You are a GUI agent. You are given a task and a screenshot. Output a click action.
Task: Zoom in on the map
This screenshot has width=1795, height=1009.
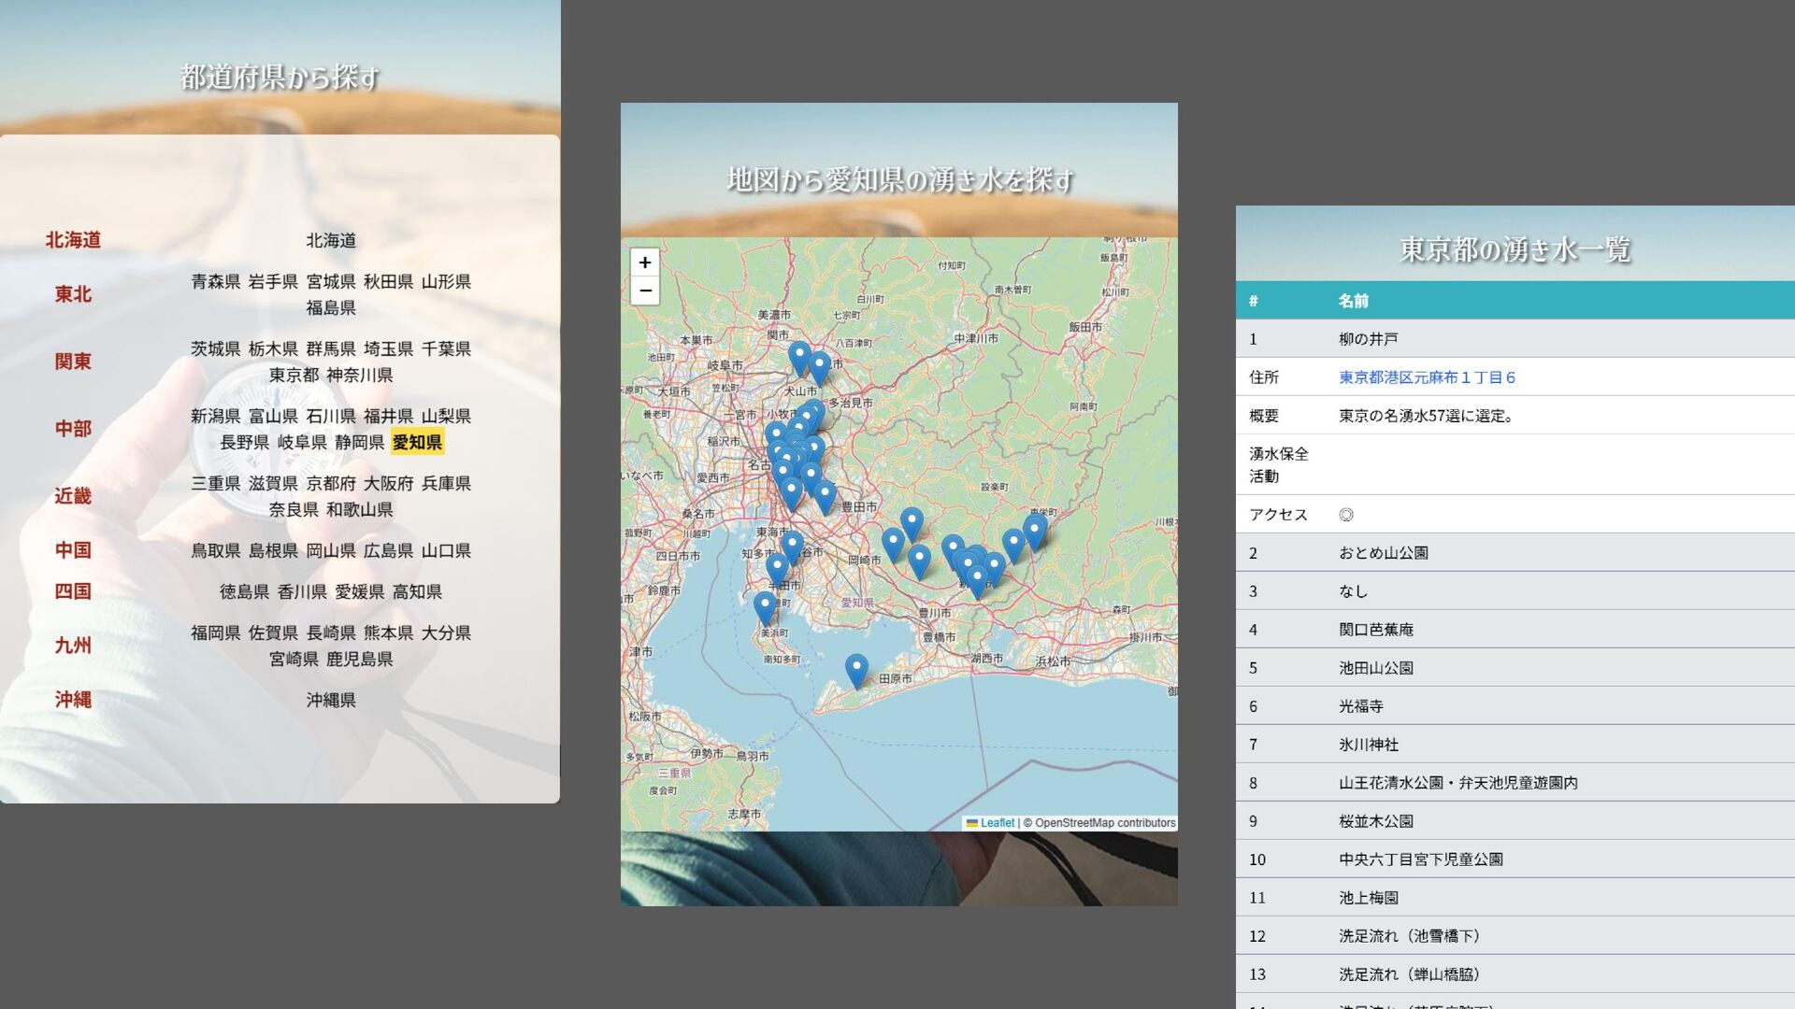coord(645,263)
